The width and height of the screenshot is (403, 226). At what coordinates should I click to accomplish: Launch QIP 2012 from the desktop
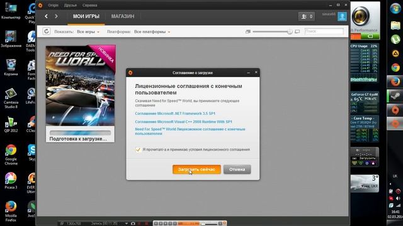(x=11, y=124)
